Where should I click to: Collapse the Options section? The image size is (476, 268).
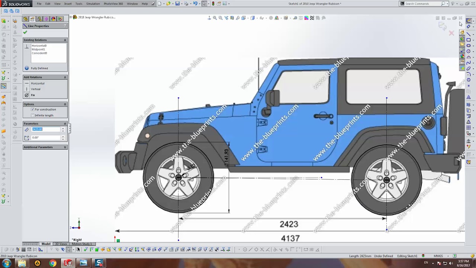coord(65,104)
